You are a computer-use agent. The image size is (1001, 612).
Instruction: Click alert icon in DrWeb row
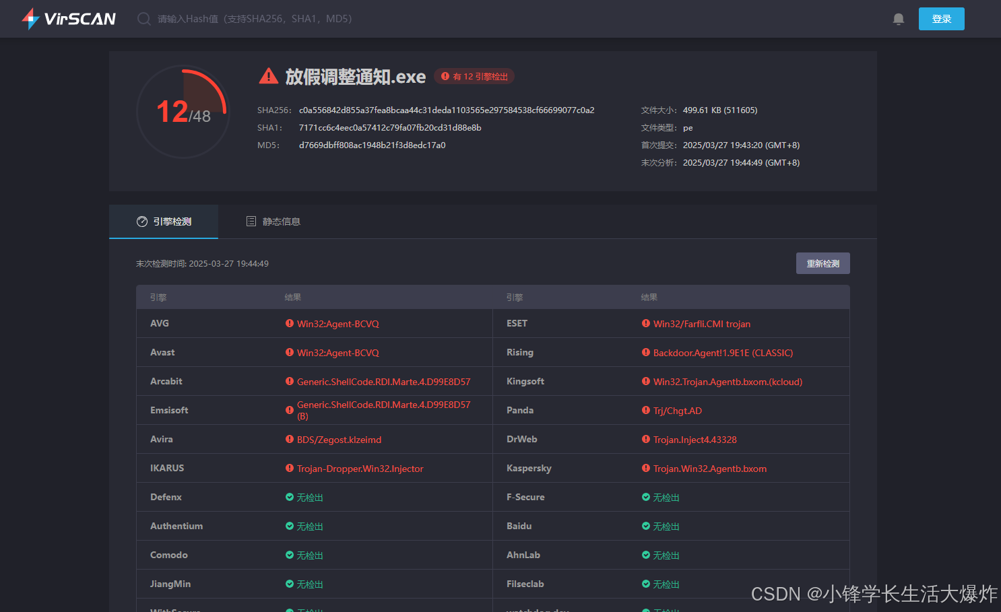646,439
